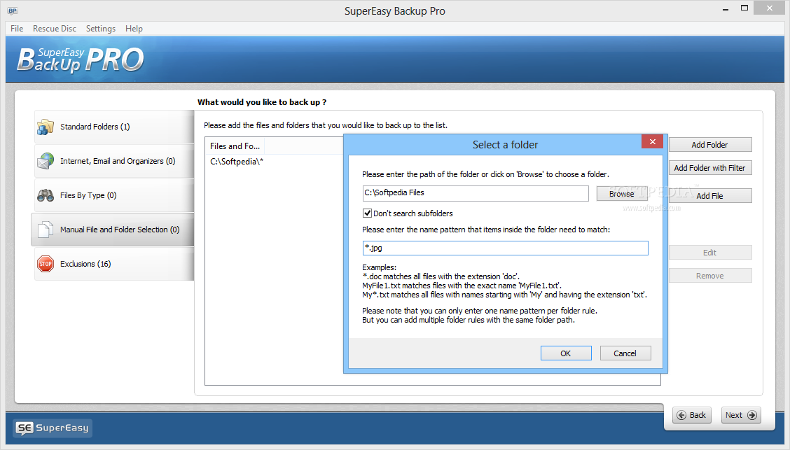Open the Rescue Disc menu
This screenshot has height=450, width=790.
tap(55, 29)
